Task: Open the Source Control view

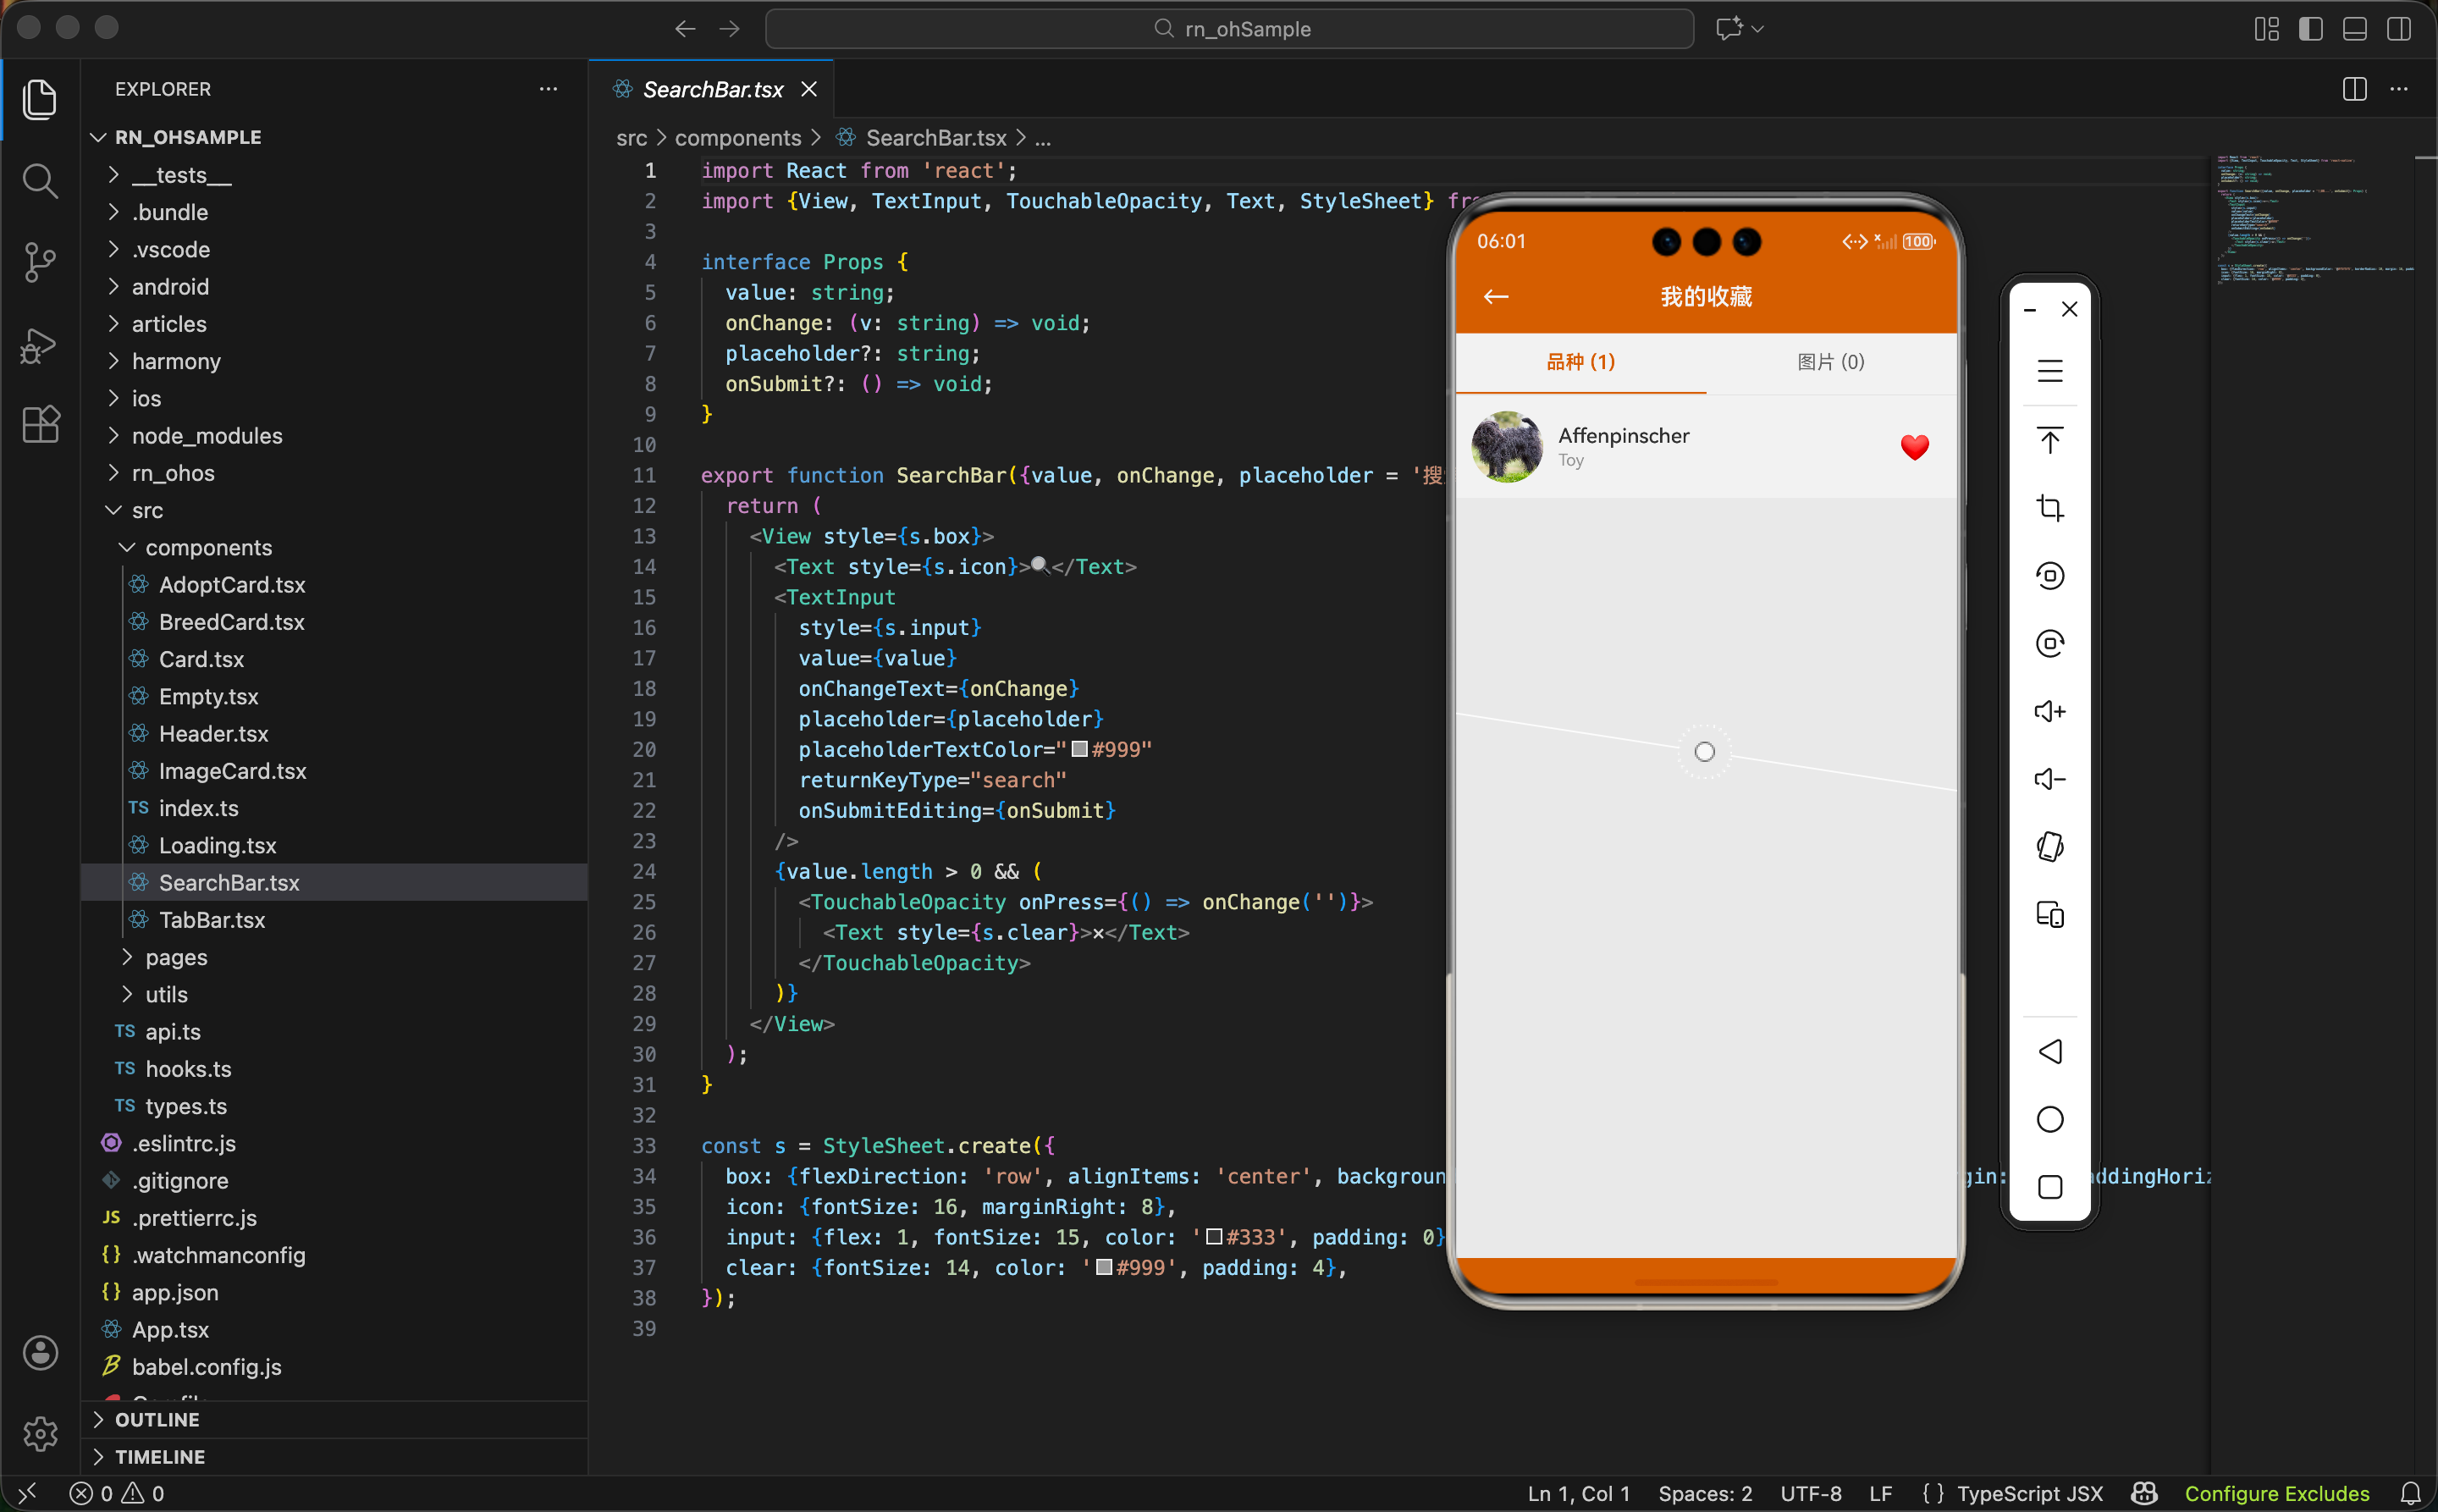Action: (x=40, y=262)
